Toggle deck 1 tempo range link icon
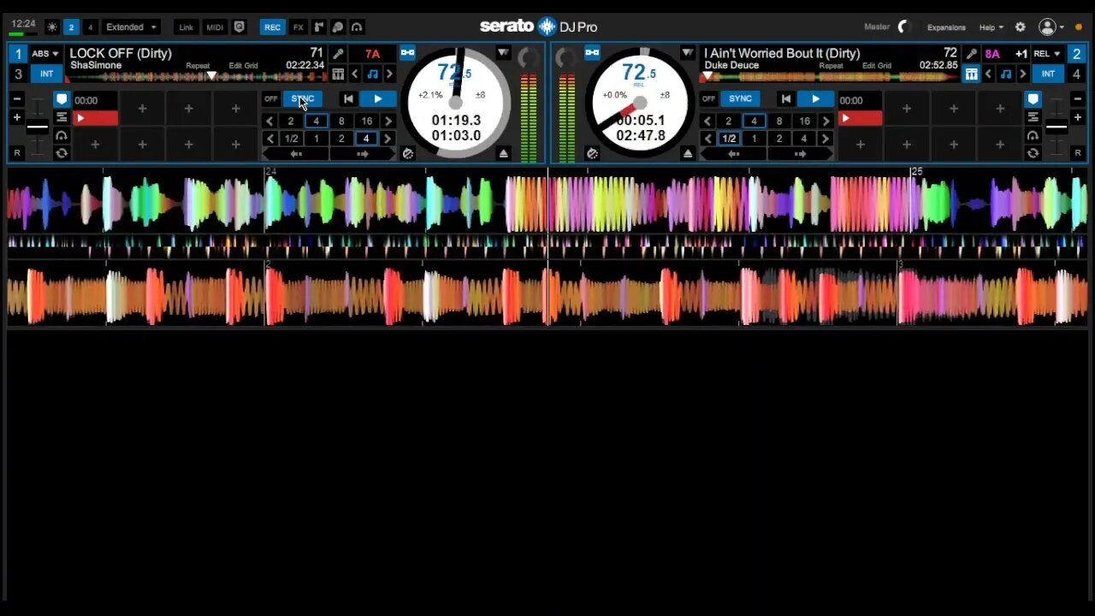This screenshot has width=1095, height=616. click(408, 53)
